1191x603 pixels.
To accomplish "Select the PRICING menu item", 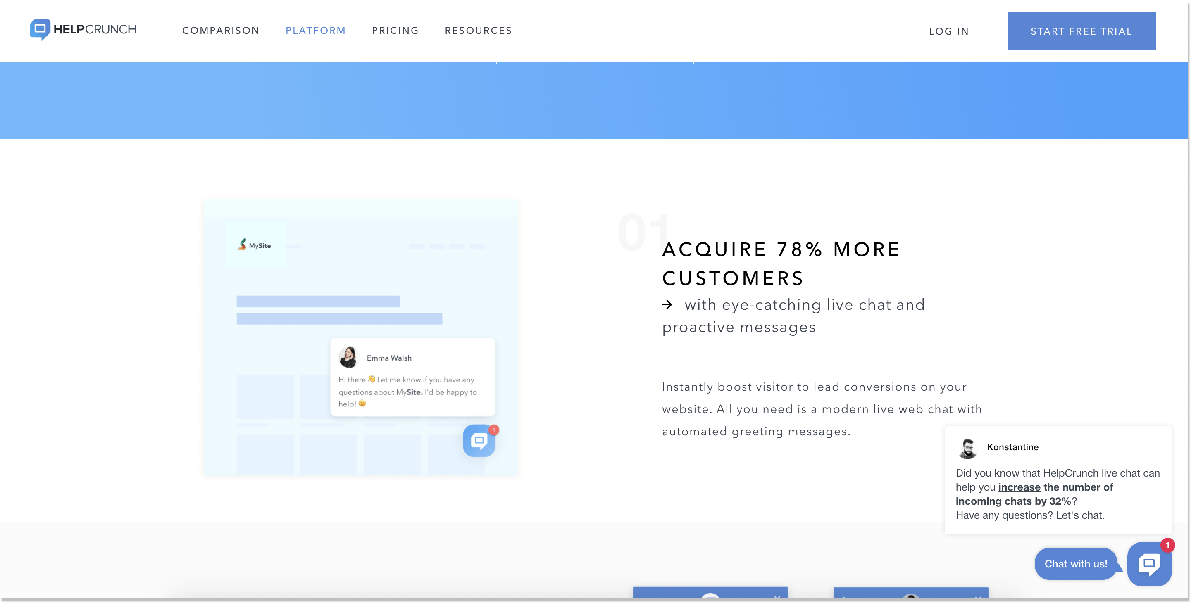I will 395,31.
